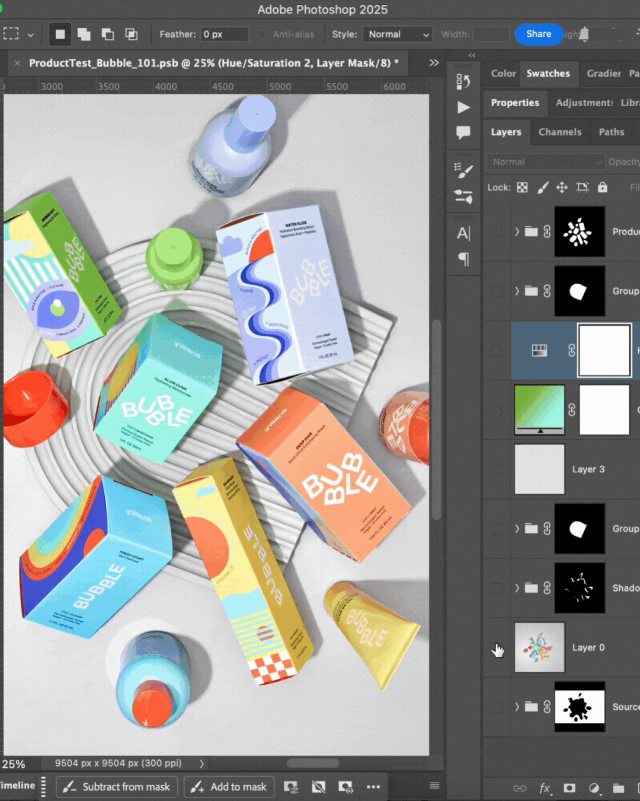
Task: Create a new group with the folder icon
Action: tap(619, 788)
